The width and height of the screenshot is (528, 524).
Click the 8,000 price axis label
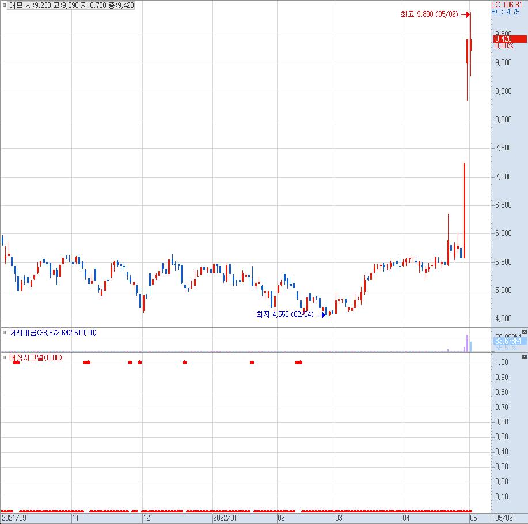tap(503, 119)
